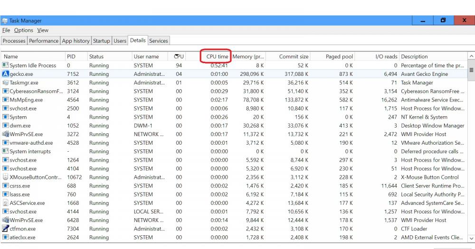Click icon of svchost.exe with PID 4144

coord(5,211)
